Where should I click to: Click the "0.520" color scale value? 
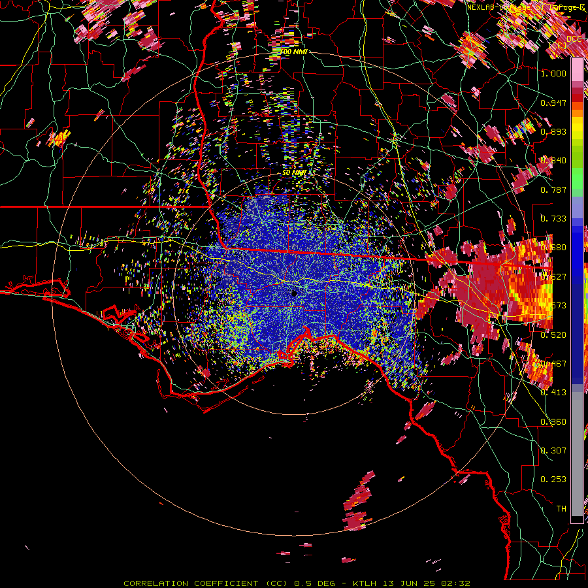553,335
